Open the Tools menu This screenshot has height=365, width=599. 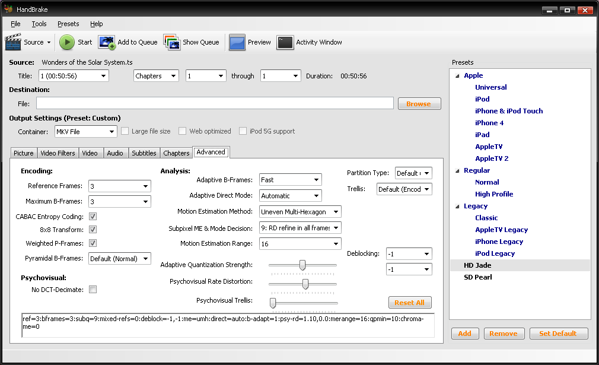39,24
